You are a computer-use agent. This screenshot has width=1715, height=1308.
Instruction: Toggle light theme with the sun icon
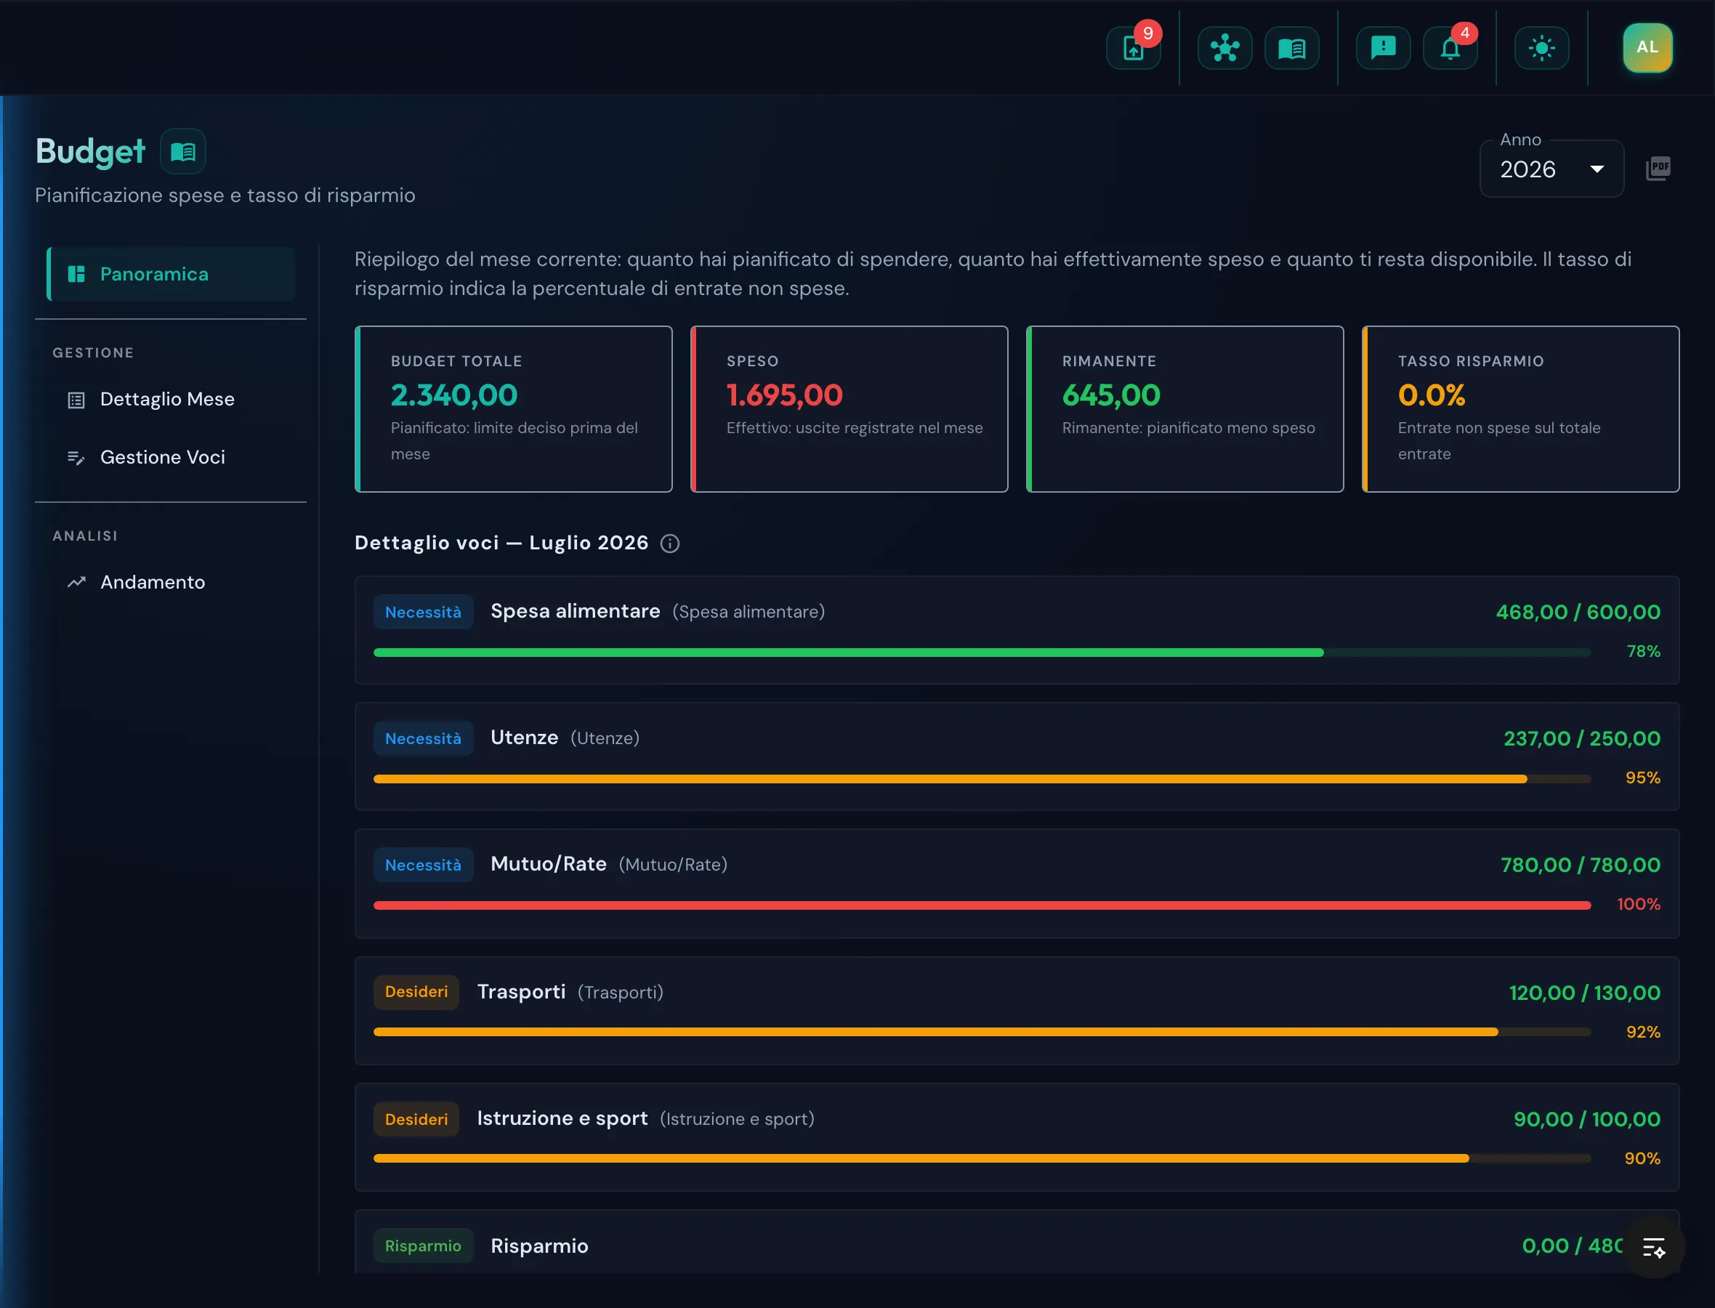[x=1541, y=48]
